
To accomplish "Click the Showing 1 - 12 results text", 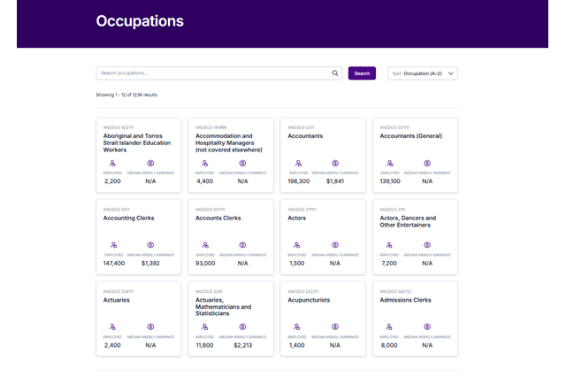I will [126, 95].
